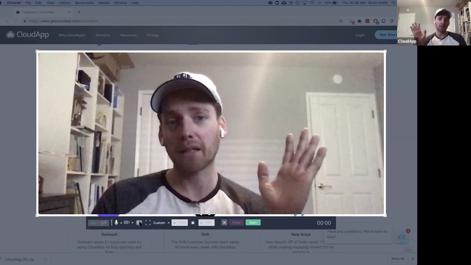Toggle the GIF option in recorder toolbar

pos(104,223)
